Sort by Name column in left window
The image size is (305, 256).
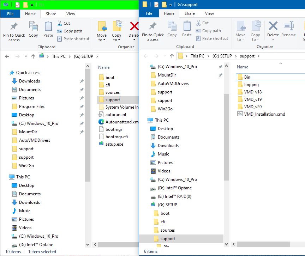(104, 67)
